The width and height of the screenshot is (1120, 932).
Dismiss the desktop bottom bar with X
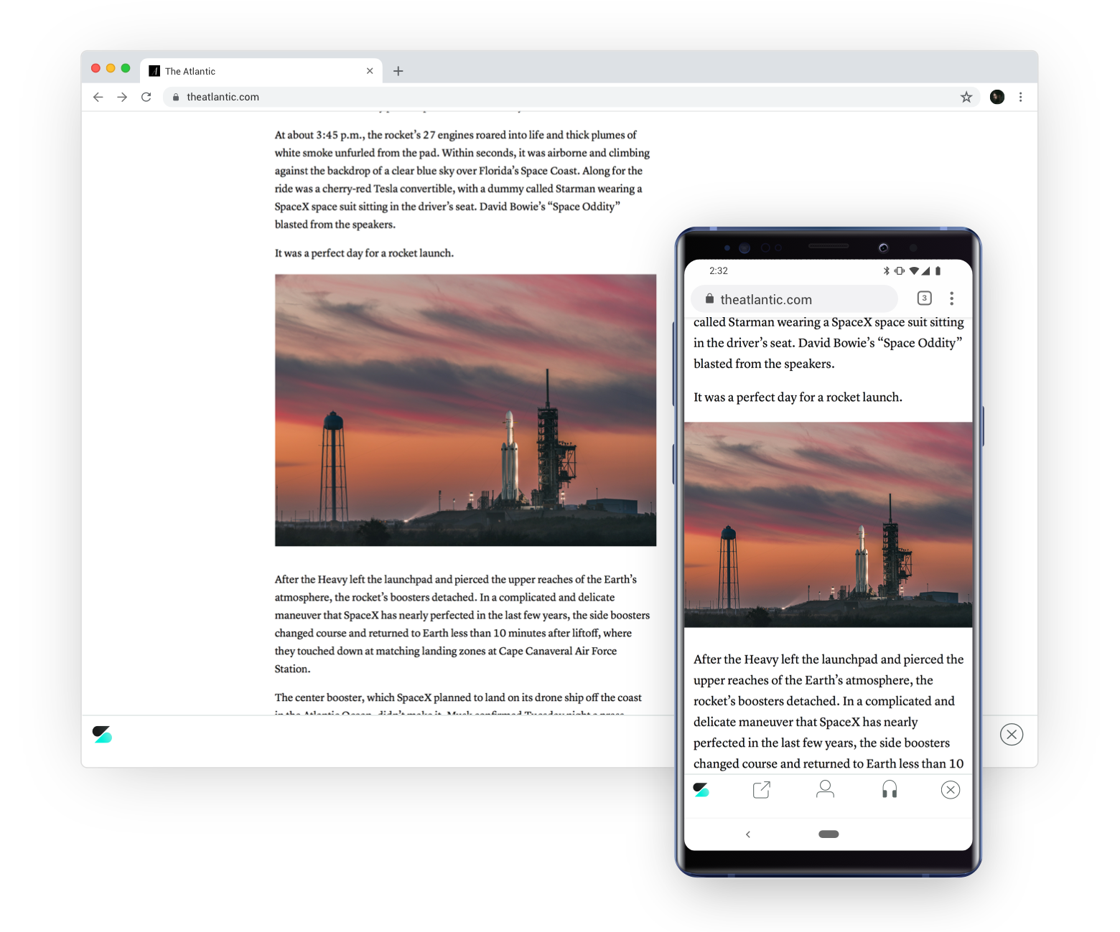tap(1011, 734)
